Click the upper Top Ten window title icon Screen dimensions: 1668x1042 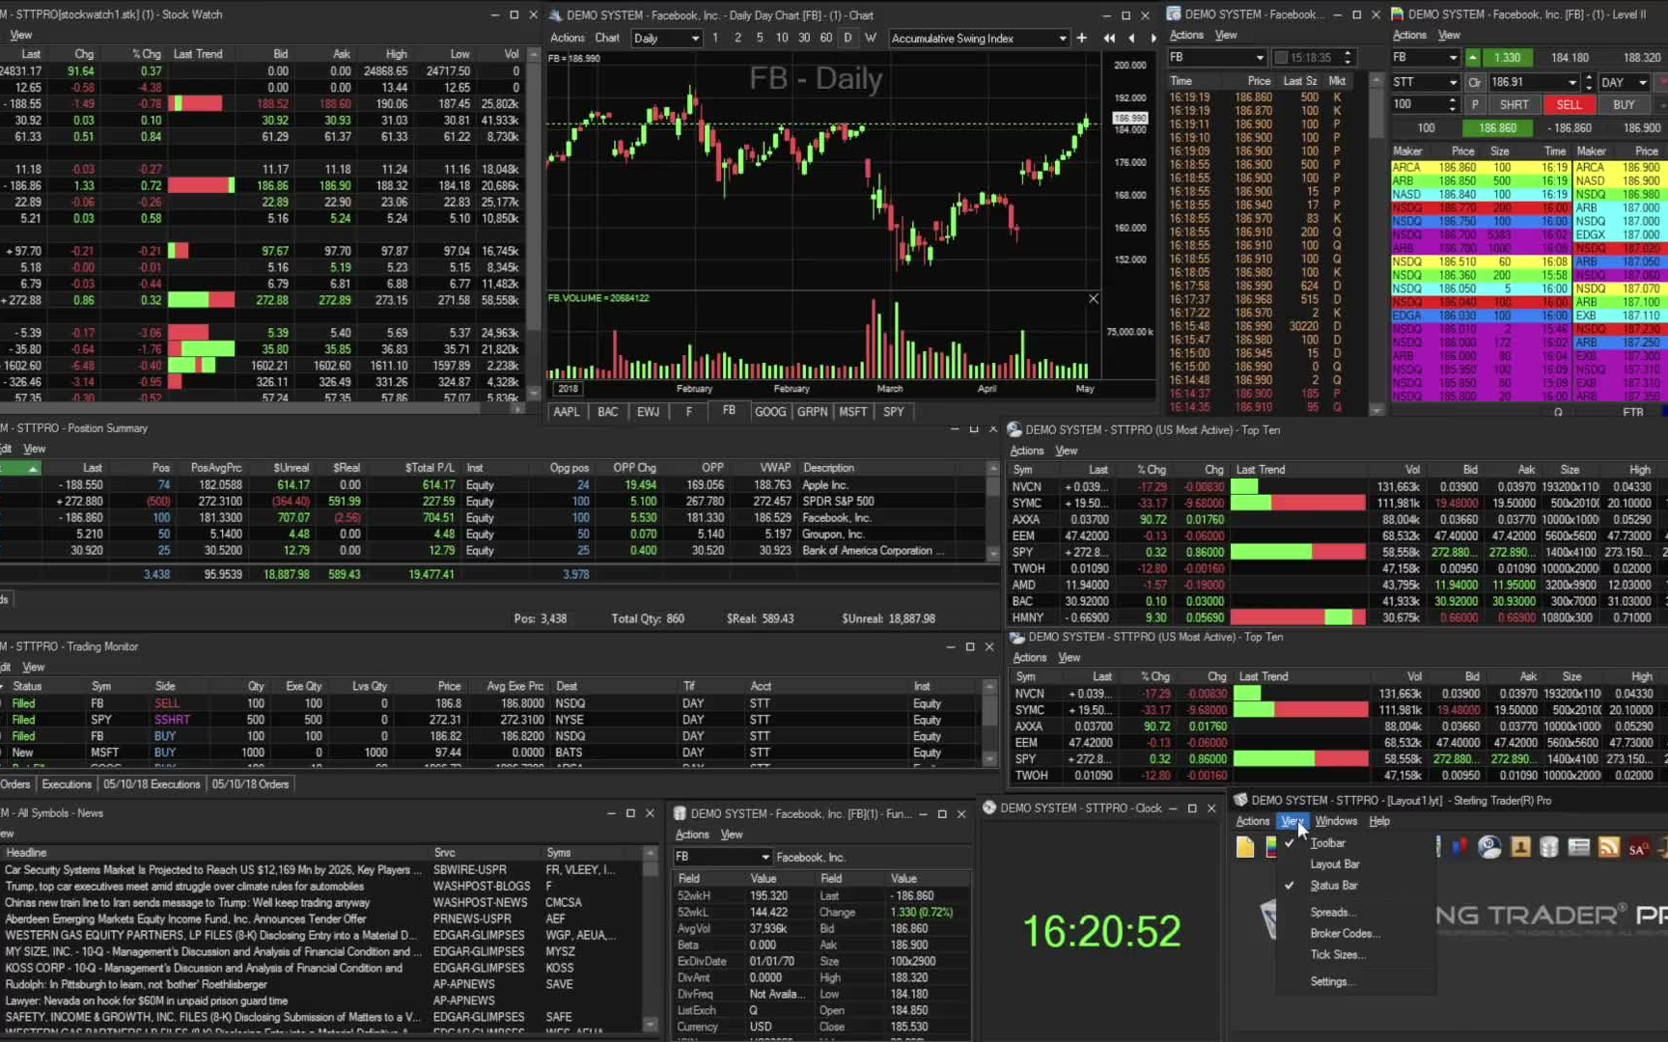pos(1015,429)
